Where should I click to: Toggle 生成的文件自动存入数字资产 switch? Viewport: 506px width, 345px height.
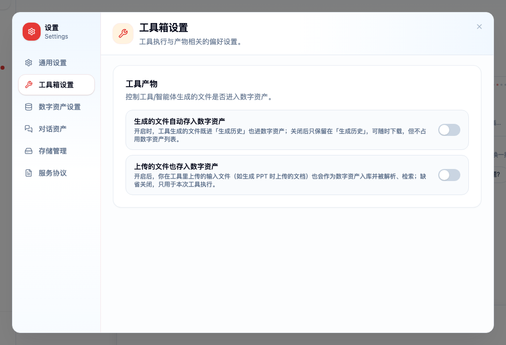pos(449,130)
